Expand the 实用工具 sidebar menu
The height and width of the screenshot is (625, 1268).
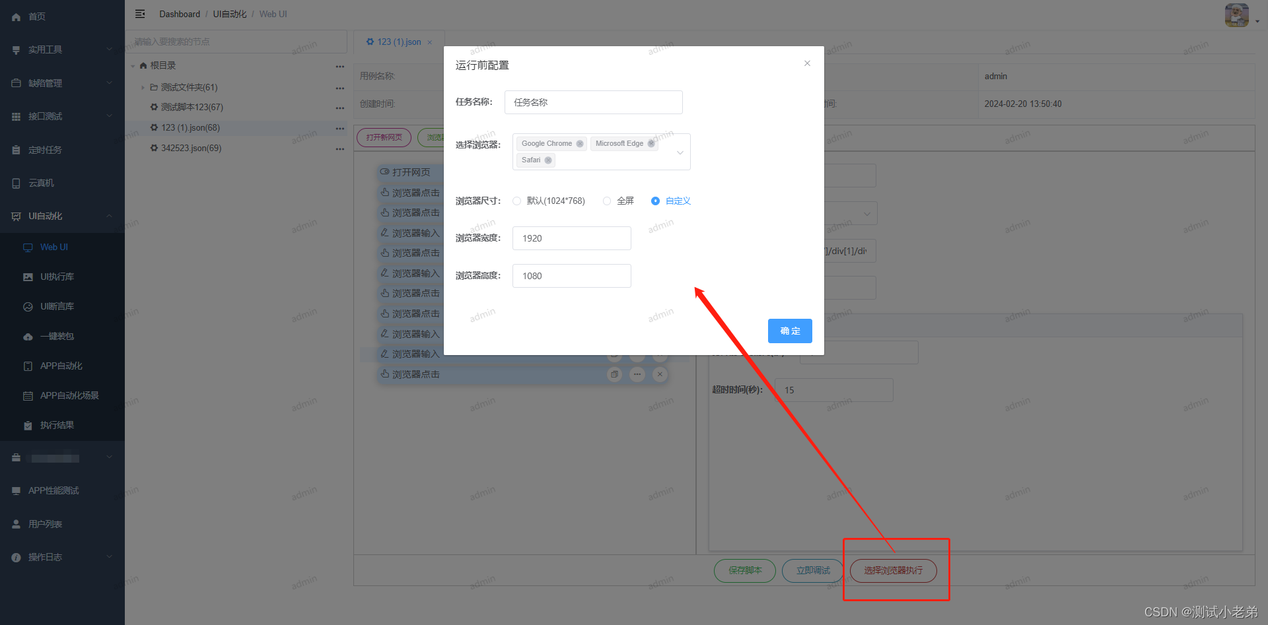(x=62, y=50)
